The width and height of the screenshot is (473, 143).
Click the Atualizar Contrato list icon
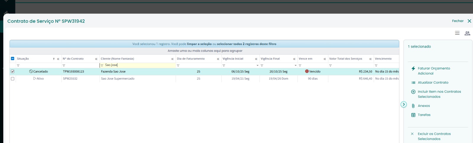pyautogui.click(x=413, y=83)
